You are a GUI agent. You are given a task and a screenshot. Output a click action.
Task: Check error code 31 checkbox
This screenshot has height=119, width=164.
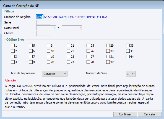pos(108,57)
